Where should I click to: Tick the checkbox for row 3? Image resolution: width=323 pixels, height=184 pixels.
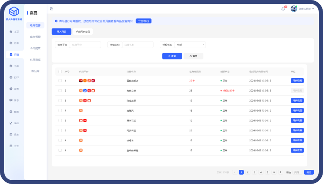pos(60,100)
